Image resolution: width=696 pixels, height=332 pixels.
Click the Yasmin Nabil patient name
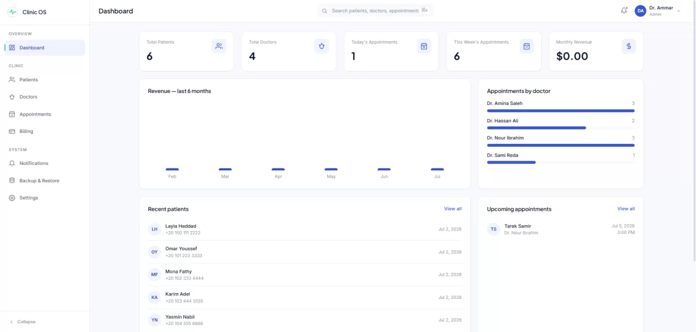(180, 317)
